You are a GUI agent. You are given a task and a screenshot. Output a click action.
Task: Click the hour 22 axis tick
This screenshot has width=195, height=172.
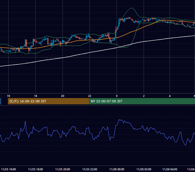pos(90,96)
